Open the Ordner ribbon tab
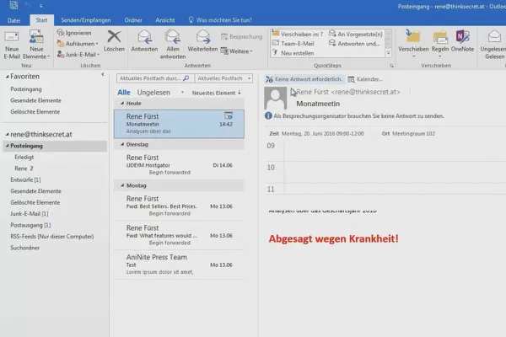The height and width of the screenshot is (337, 506). (x=133, y=20)
